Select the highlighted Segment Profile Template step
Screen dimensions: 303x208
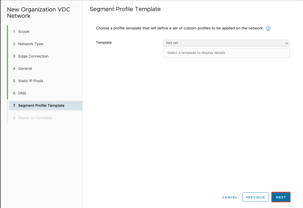(41, 106)
